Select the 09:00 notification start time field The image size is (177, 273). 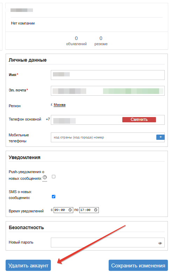coord(63,210)
